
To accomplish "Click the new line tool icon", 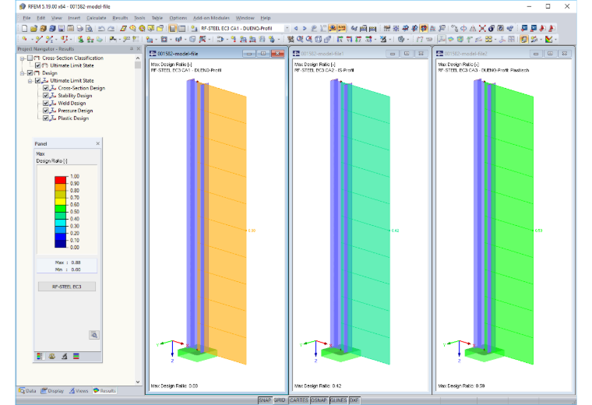I will coord(39,39).
